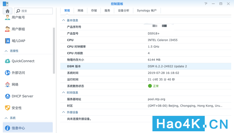This screenshot has width=234, height=133.
Task: Click the 系统散热状态 label
Action: tap(75, 86)
